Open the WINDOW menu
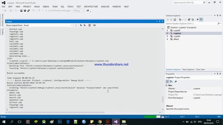The image size is (223, 125). tap(117, 7)
